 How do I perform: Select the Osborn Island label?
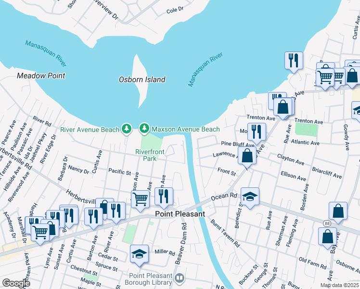[142, 79]
